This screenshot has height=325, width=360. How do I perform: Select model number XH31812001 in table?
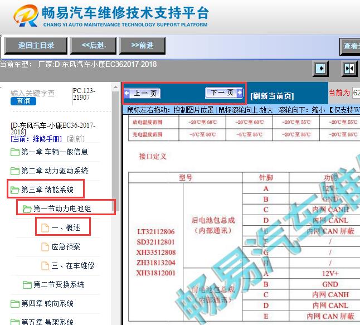156,273
